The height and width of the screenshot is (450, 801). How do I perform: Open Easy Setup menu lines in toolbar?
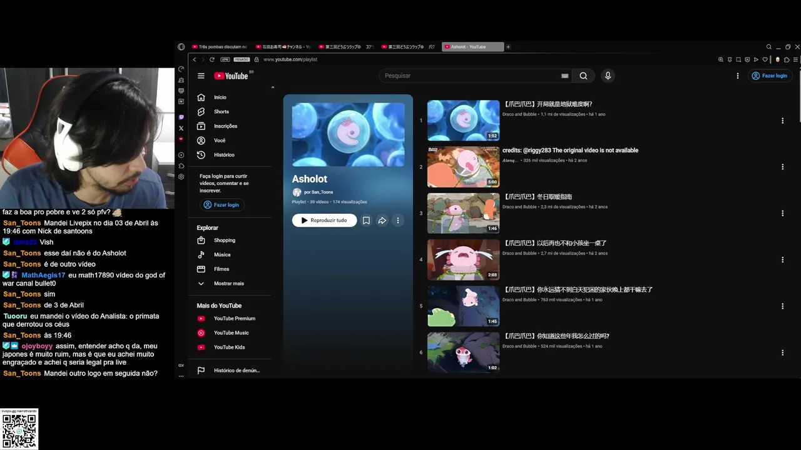(795, 59)
